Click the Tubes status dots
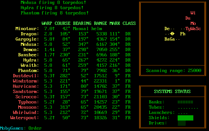Viewport: 209px width, 131px height. click(188, 107)
